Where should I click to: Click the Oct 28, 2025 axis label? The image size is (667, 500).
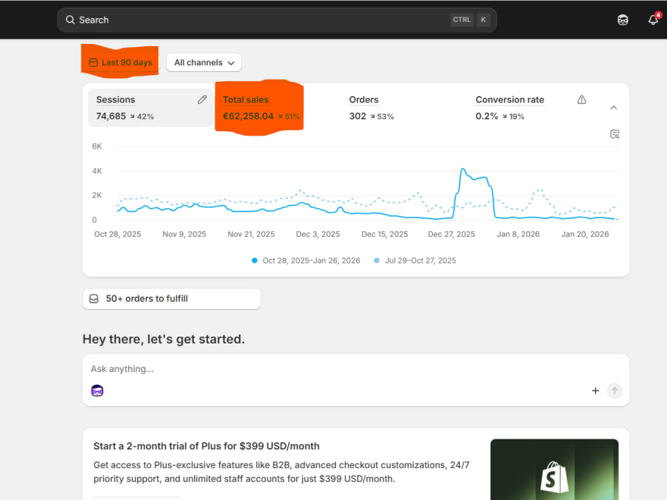(117, 234)
